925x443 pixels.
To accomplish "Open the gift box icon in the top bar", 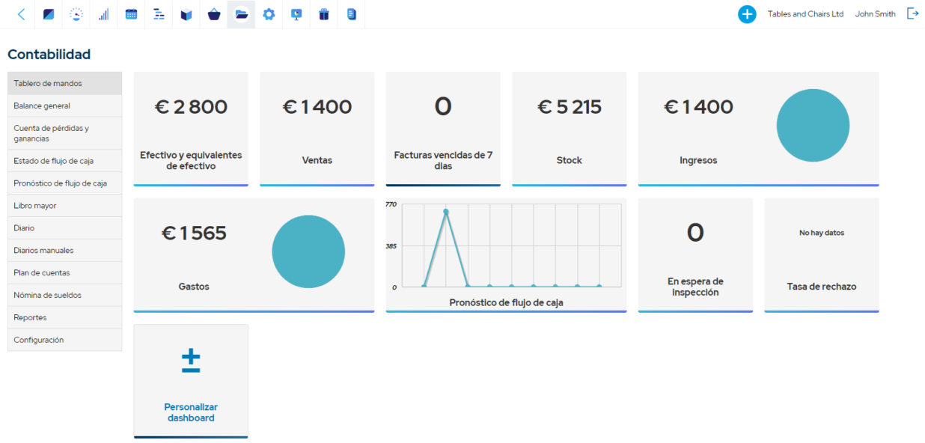I will click(323, 13).
